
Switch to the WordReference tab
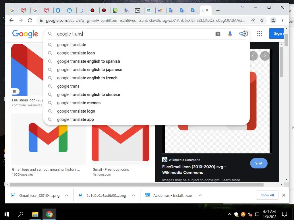(x=160, y=10)
